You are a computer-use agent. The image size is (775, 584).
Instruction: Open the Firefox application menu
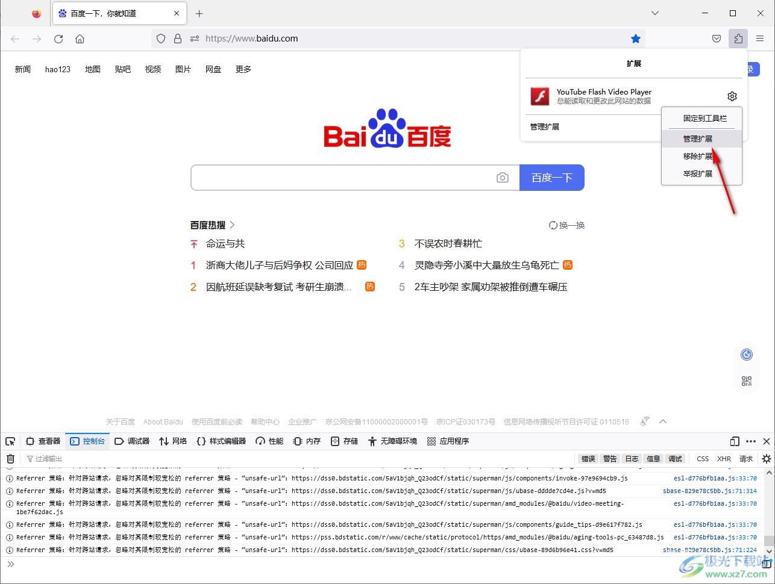760,39
